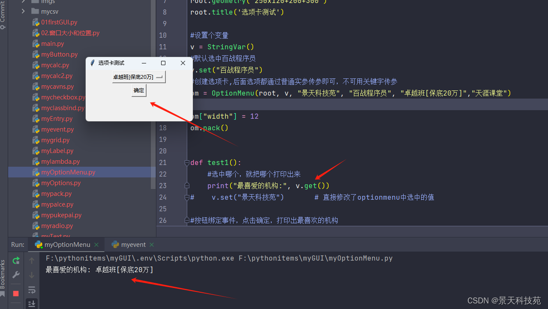
Task: Select the mycsv folder icon
Action: (35, 12)
